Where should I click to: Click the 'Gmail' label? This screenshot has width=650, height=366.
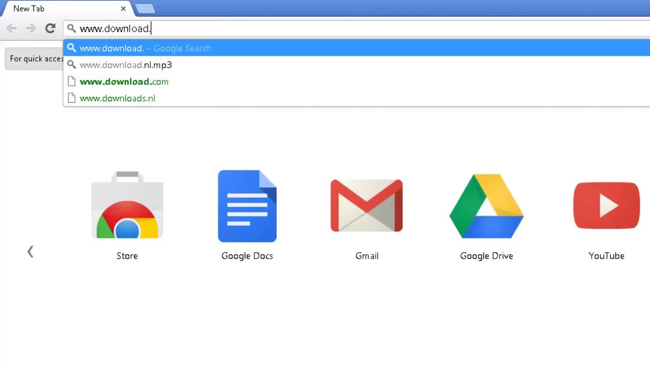pos(367,256)
